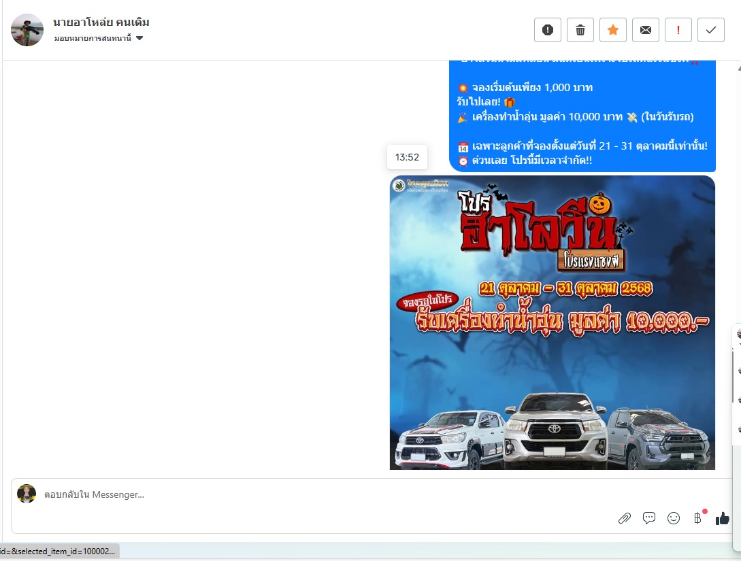
Task: Select the 13:52 timestamp label
Action: pos(407,157)
